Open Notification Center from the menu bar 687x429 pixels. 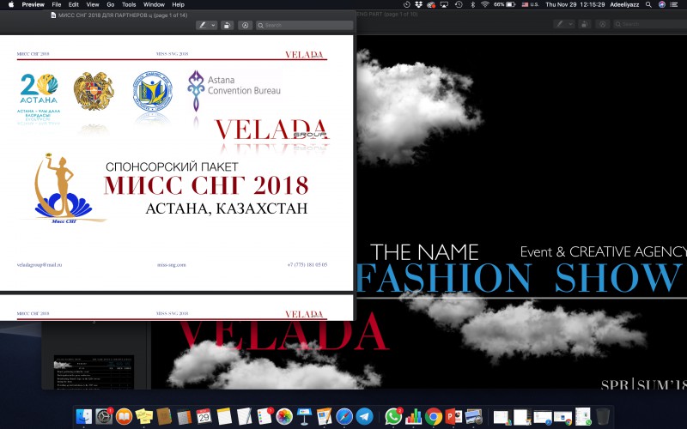point(675,4)
